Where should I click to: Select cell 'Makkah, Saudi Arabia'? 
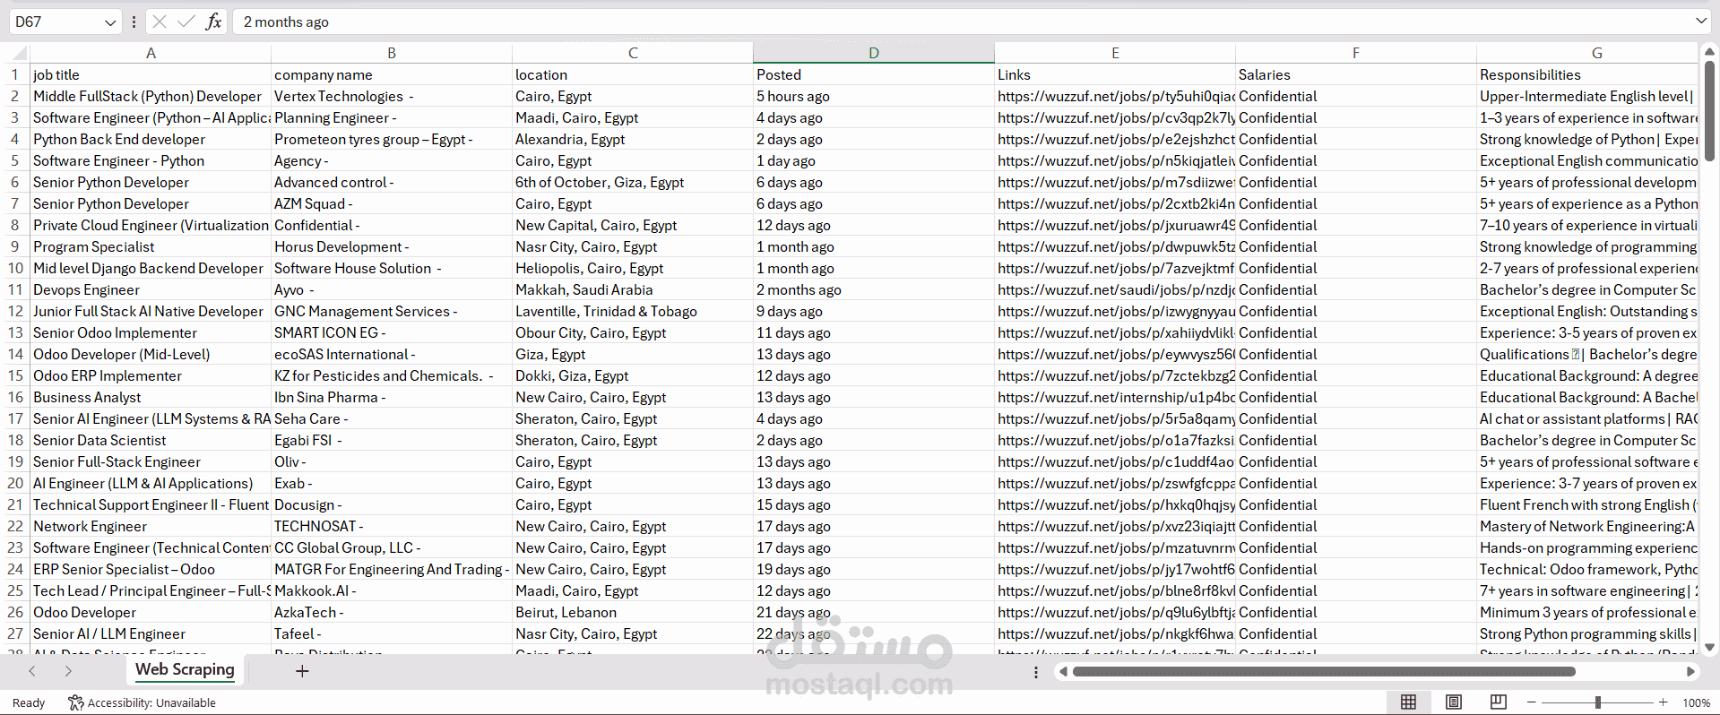(633, 289)
